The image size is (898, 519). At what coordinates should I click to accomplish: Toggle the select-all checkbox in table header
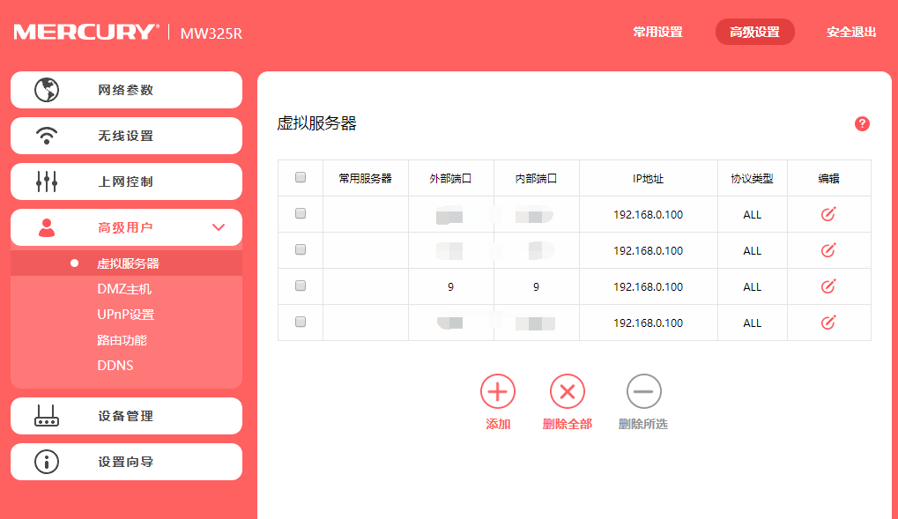click(301, 178)
